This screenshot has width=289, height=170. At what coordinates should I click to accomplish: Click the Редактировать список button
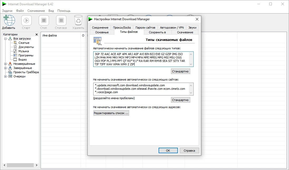click(111, 113)
